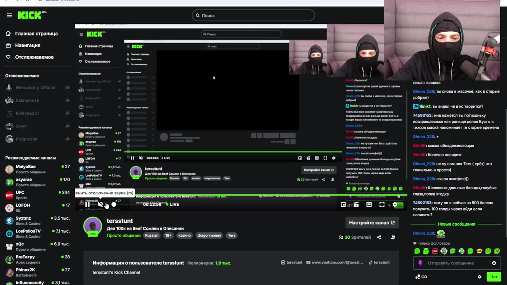Insert the first smiling green emote from the quick row

[417, 251]
